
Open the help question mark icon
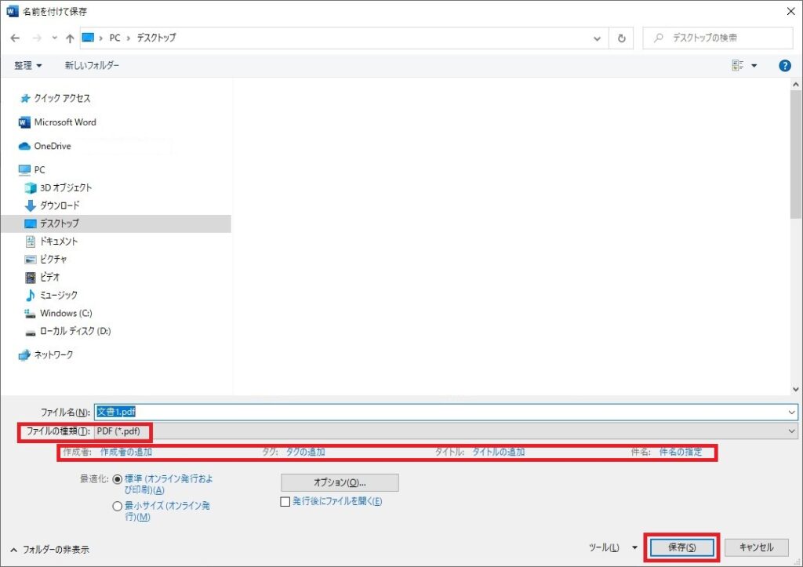coord(784,66)
